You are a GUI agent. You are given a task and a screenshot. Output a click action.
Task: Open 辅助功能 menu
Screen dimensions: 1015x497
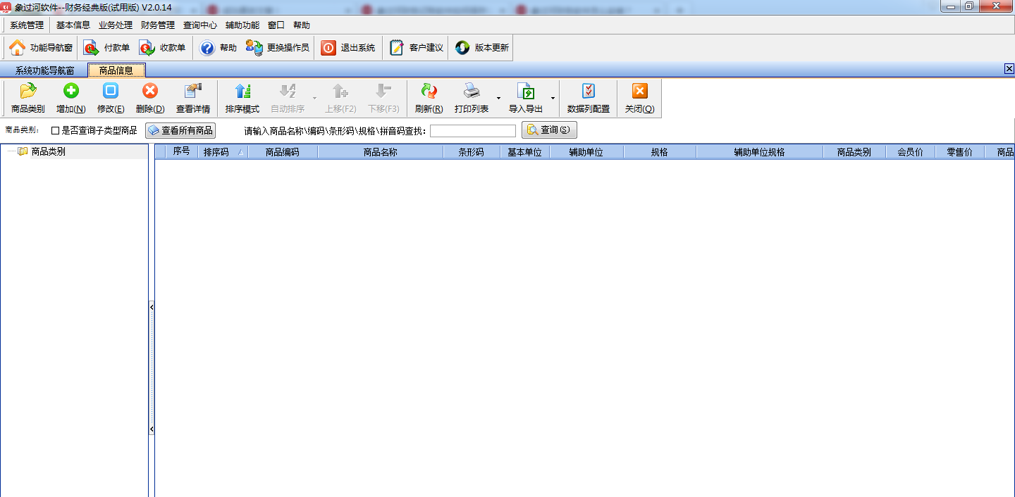[242, 25]
